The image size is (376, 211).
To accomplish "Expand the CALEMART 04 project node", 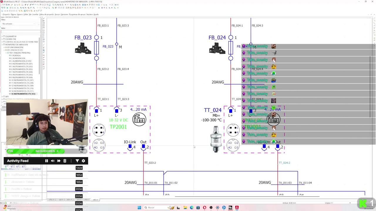I will (x=2, y=36).
